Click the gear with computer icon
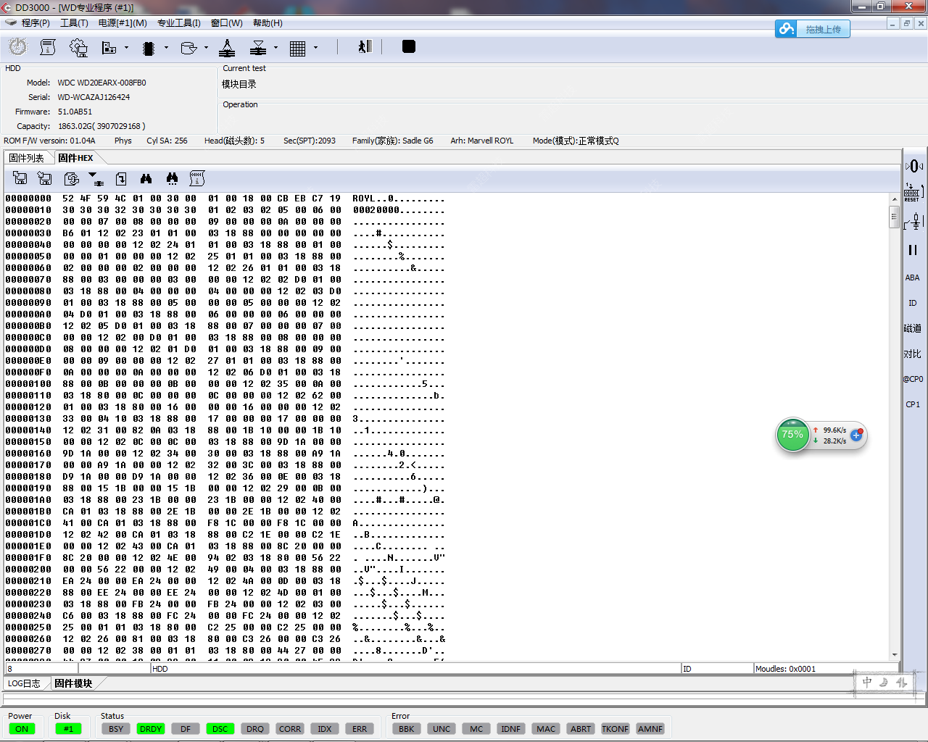 (78, 48)
